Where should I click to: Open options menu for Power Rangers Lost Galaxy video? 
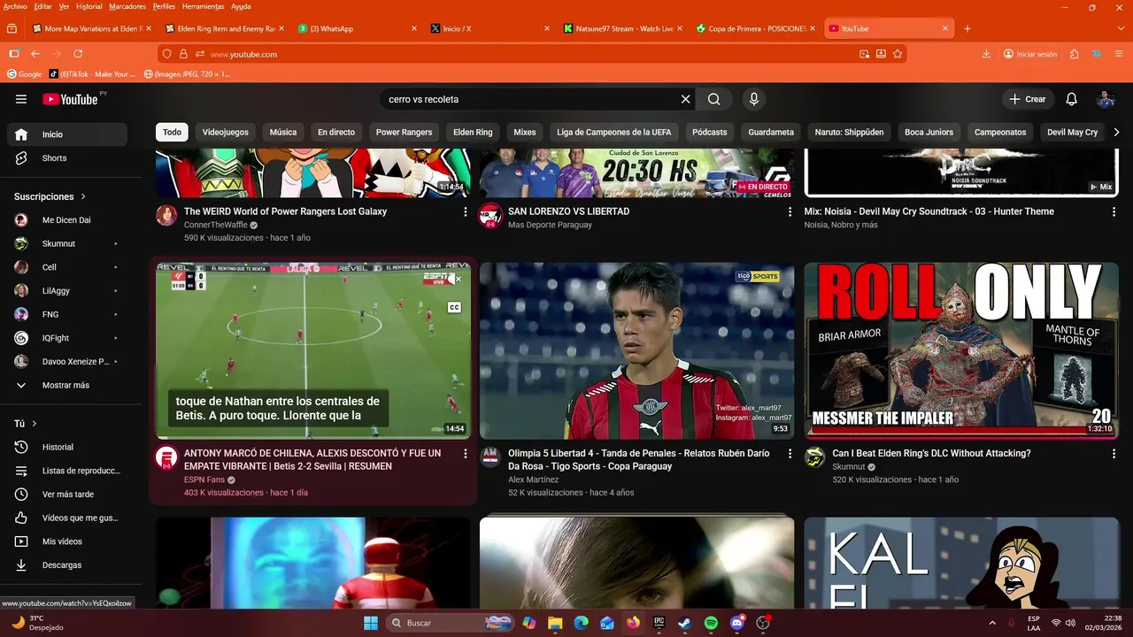[466, 212]
